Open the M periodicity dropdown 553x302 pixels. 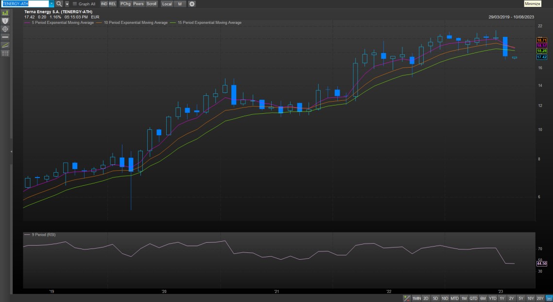180,4
